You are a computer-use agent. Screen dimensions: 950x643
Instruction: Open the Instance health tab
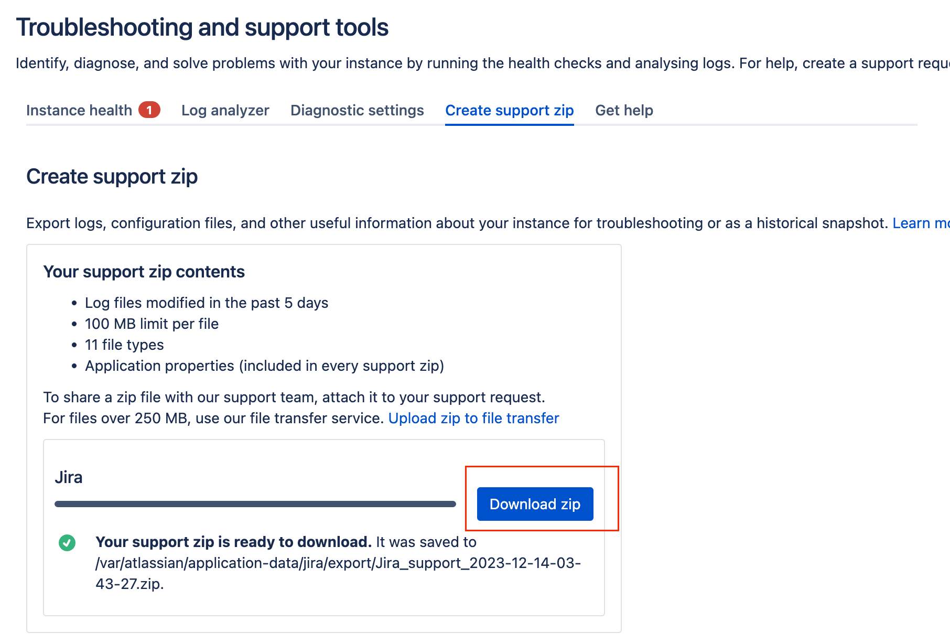[x=79, y=110]
